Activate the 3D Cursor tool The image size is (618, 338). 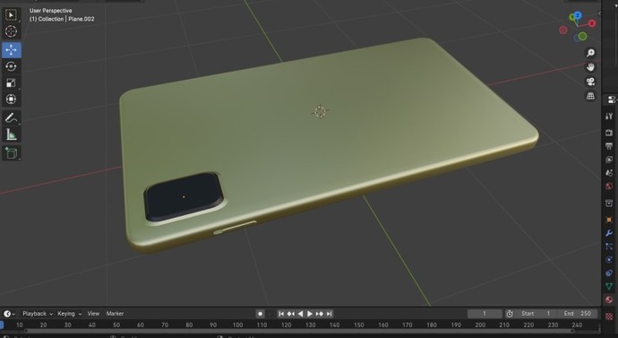point(11,31)
